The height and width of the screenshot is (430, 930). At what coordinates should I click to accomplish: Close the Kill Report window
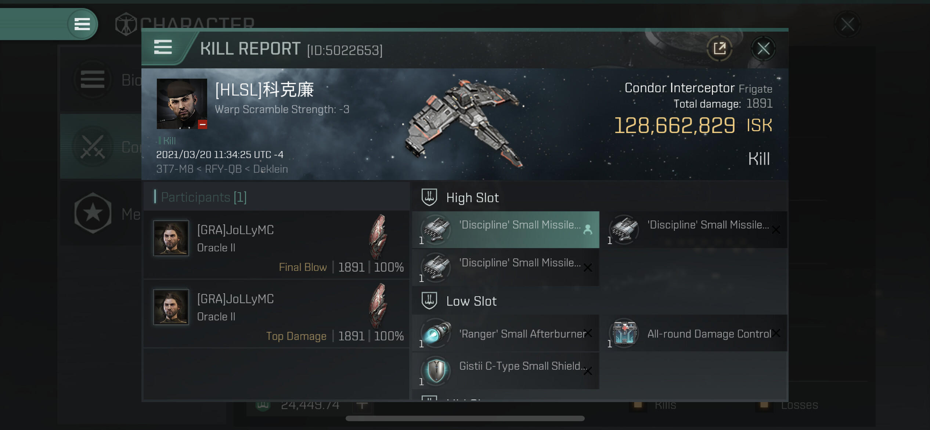pyautogui.click(x=763, y=49)
